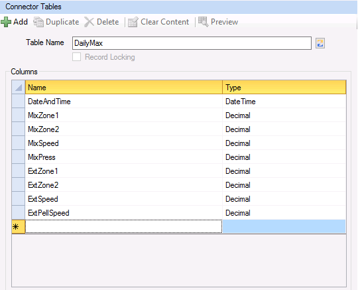This screenshot has width=358, height=290.
Task: Select the ExtZone2 name cell
Action: (x=124, y=185)
